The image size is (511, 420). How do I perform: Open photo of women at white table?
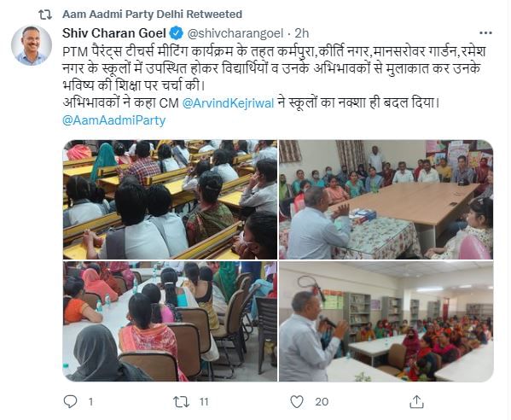pos(170,321)
